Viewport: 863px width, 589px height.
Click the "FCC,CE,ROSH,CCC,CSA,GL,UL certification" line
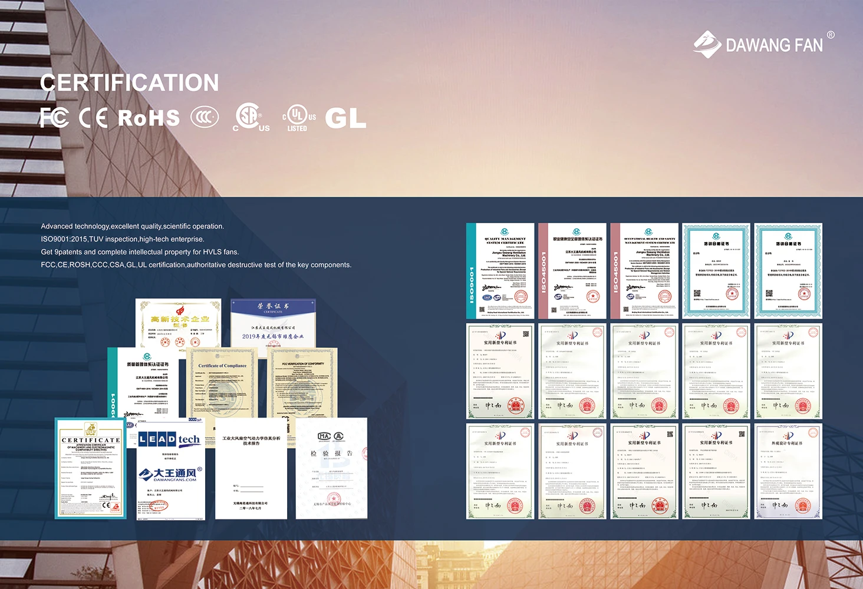coord(196,265)
